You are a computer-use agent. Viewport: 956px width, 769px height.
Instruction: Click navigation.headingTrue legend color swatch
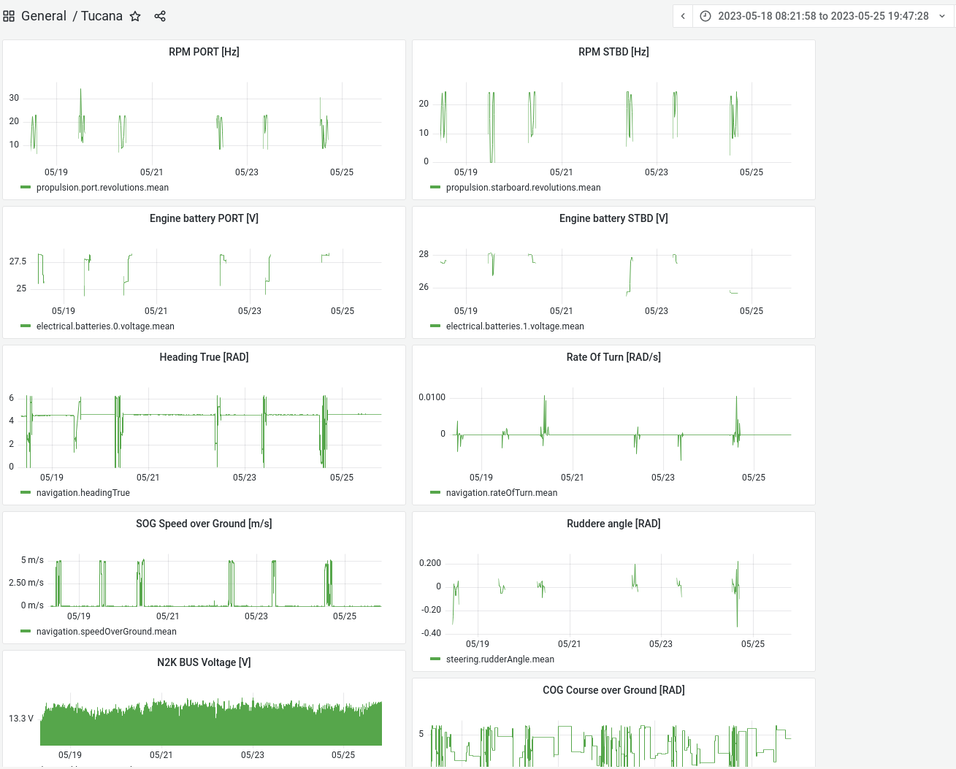point(26,493)
